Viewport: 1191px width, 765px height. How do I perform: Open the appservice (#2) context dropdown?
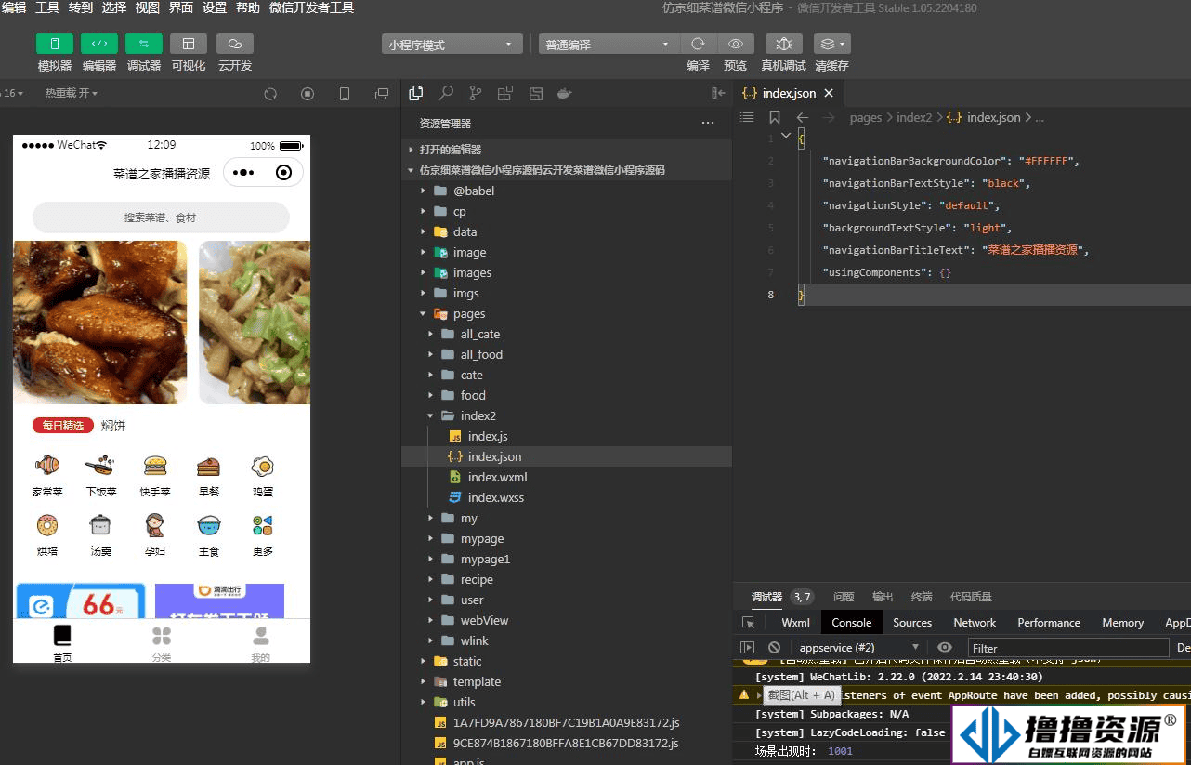(858, 648)
